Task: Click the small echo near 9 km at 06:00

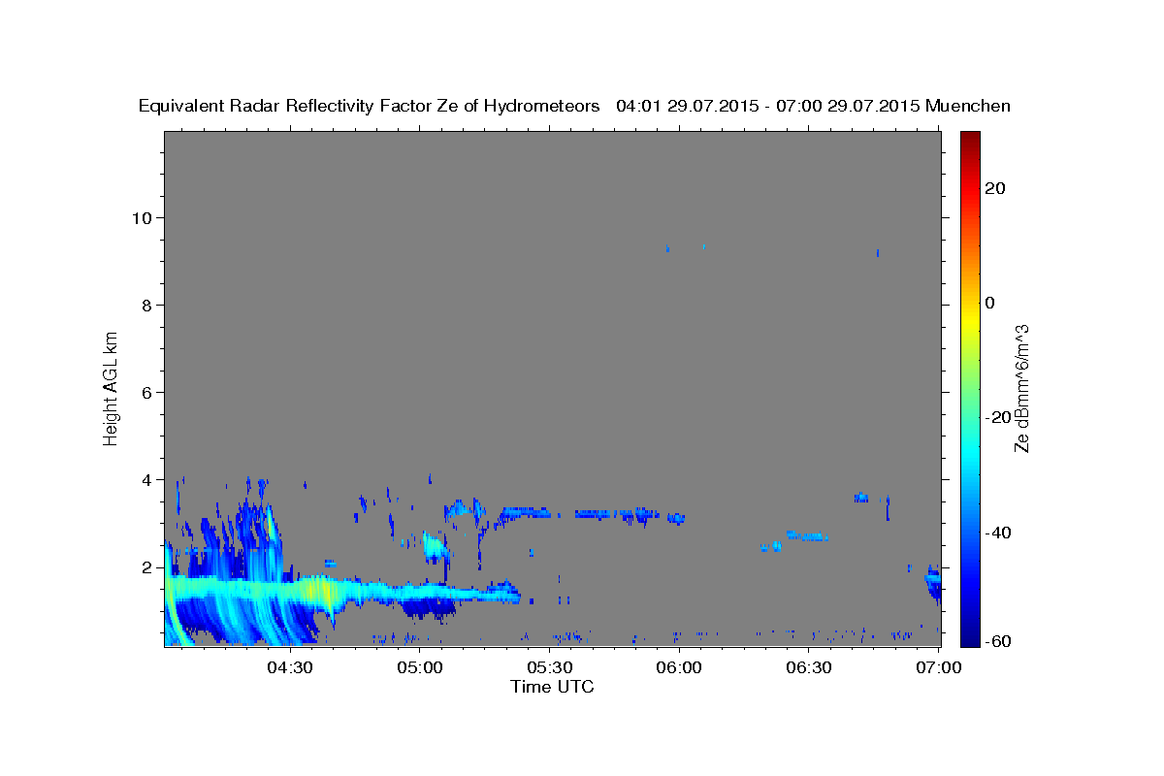Action: click(667, 249)
